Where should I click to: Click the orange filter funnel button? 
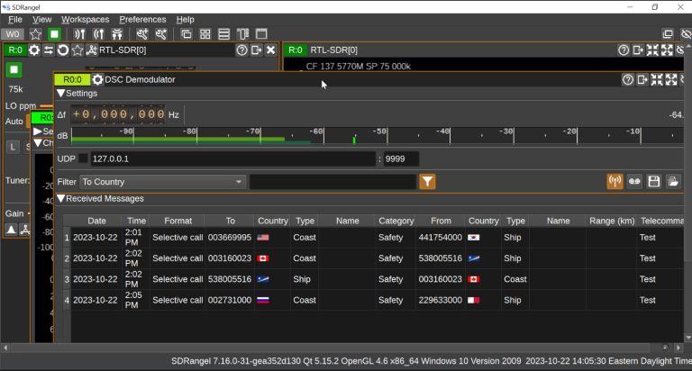click(x=427, y=181)
